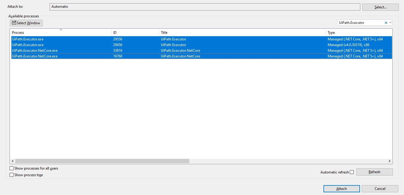Click the Select Window icon
The height and width of the screenshot is (195, 404).
[14, 23]
